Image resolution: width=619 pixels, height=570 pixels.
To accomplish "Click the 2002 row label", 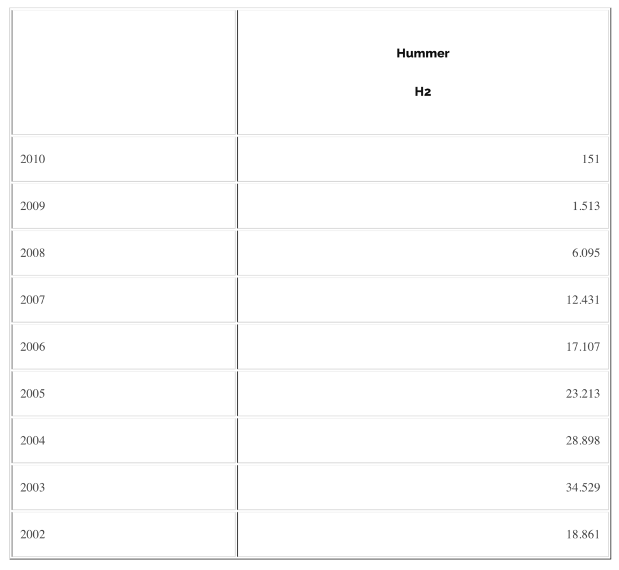I will 33,534.
